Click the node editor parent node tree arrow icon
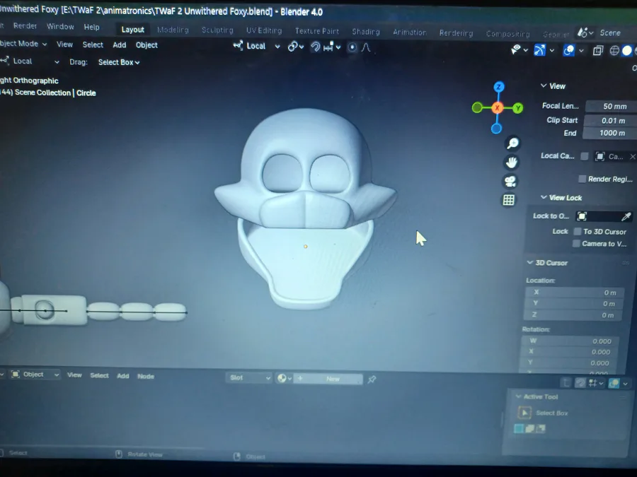This screenshot has width=637, height=477. point(566,382)
